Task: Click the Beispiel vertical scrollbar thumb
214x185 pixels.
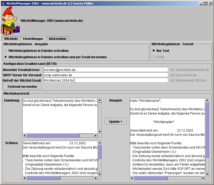Action: click(207, 130)
